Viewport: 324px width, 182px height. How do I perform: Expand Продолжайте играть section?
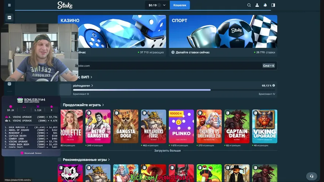tap(83, 105)
